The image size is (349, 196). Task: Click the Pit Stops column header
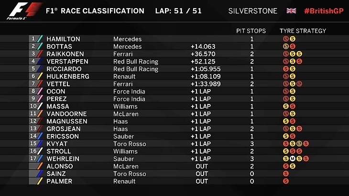point(251,31)
